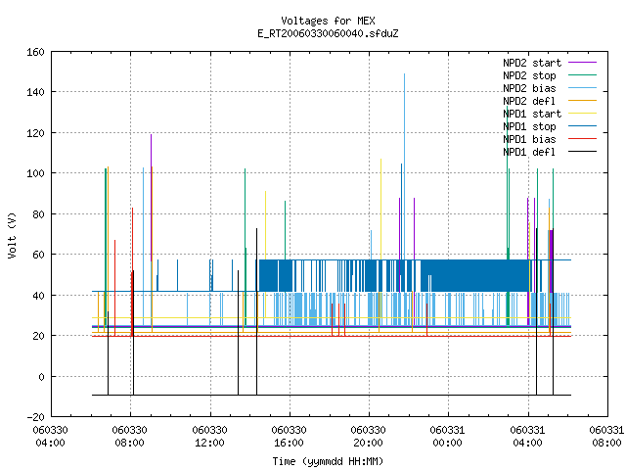Click the y-axis tick value 120
The height and width of the screenshot is (470, 626).
[35, 133]
